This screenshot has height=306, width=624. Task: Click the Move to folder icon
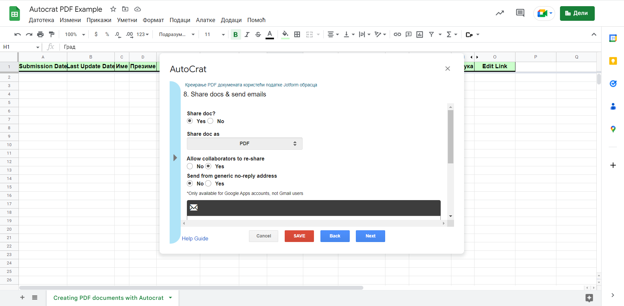tap(125, 9)
